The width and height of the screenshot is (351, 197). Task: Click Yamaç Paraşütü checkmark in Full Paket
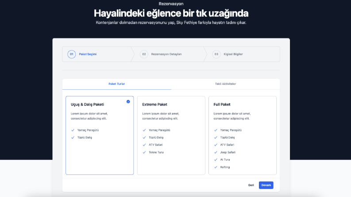[216, 130]
